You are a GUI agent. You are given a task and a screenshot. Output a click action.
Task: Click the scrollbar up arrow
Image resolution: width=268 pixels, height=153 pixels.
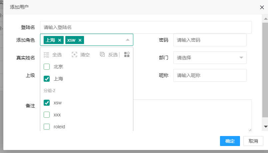click(266, 19)
